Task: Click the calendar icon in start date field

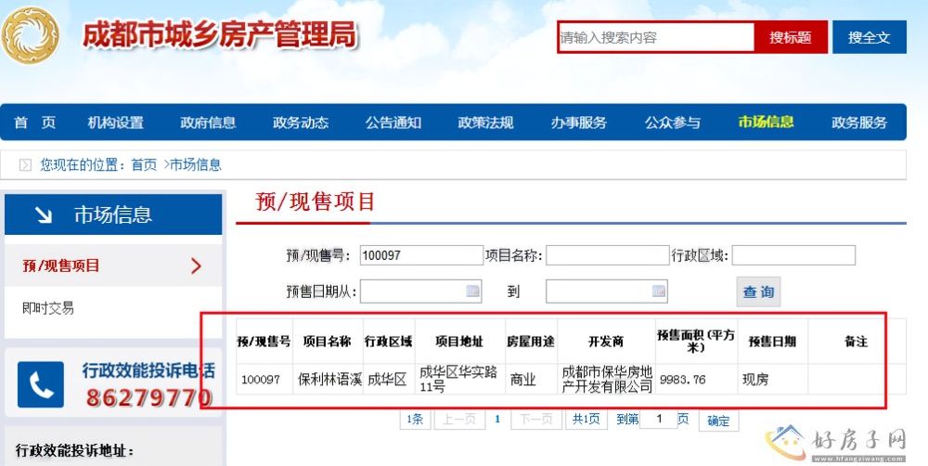Action: pos(472,291)
